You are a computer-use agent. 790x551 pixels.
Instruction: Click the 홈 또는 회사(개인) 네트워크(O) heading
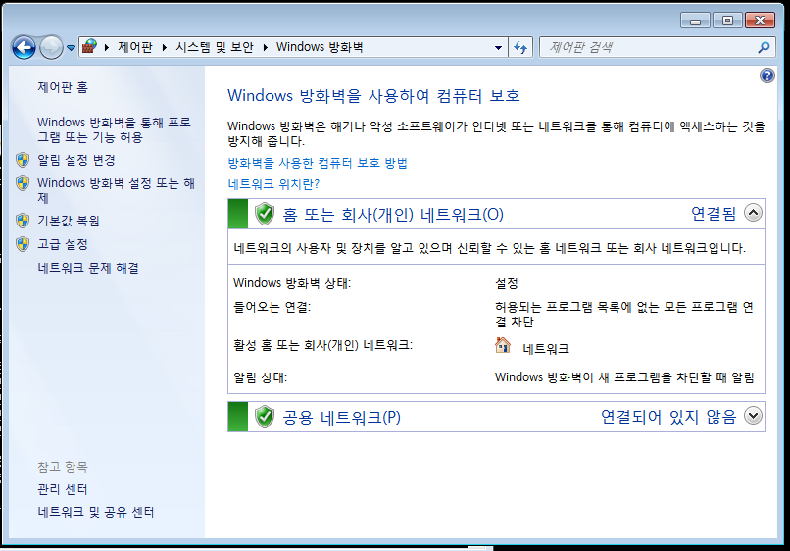pyautogui.click(x=393, y=215)
